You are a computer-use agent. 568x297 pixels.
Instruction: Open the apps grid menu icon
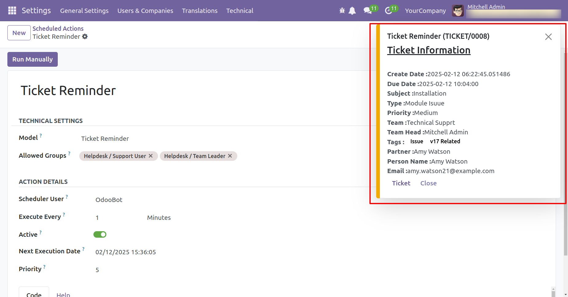pos(12,10)
